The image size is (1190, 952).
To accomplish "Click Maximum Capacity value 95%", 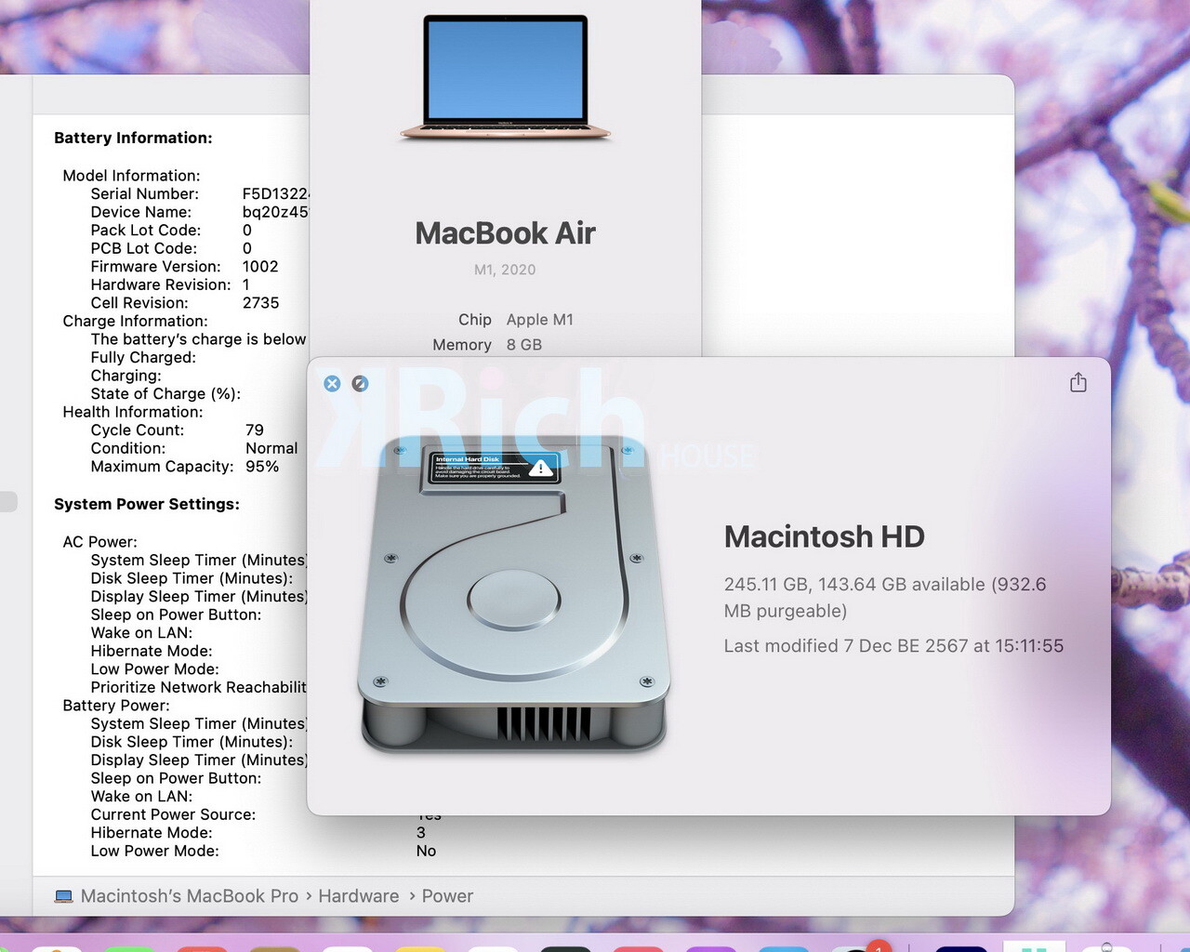I will (x=262, y=466).
